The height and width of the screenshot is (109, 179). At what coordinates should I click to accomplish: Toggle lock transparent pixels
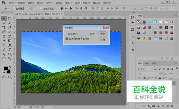click(145, 78)
